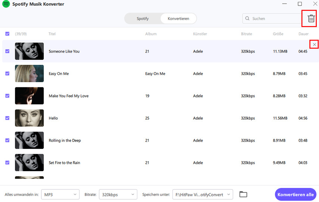Click the 11.56MB size value
Screen dimensions: 319x202
pos(280,118)
